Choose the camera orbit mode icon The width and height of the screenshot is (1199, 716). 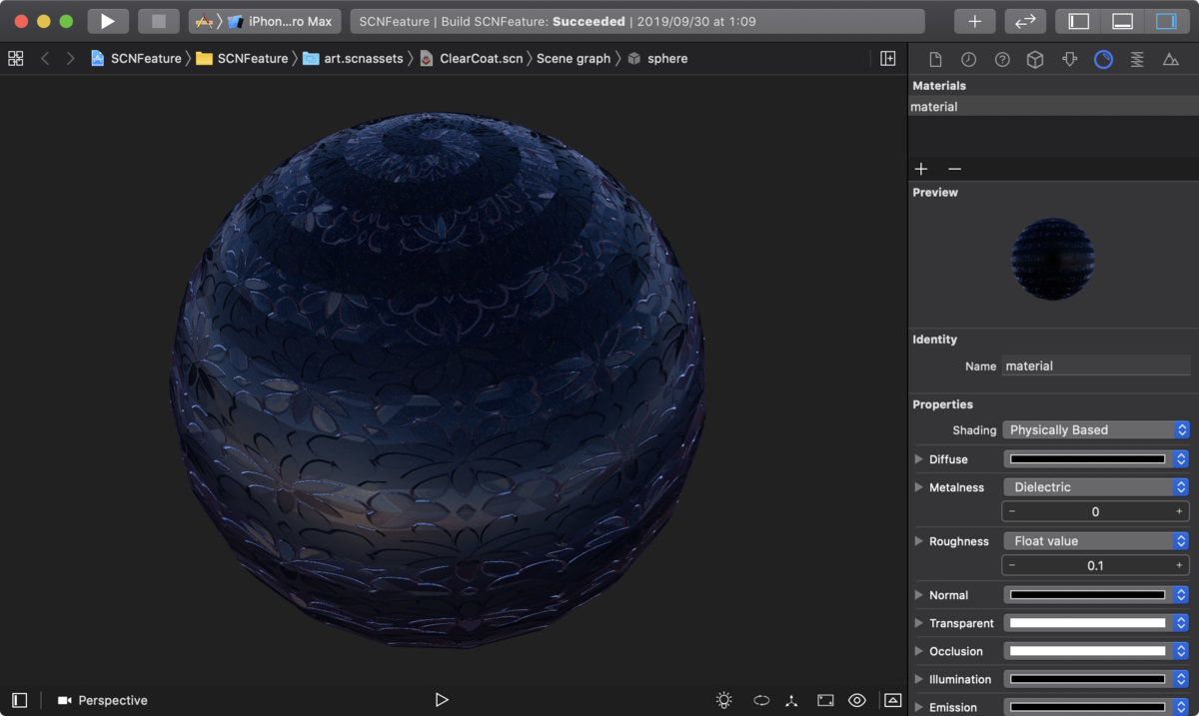pyautogui.click(x=761, y=700)
